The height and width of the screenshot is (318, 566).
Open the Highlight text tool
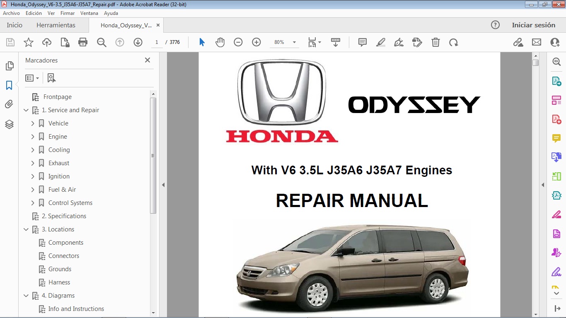click(381, 42)
